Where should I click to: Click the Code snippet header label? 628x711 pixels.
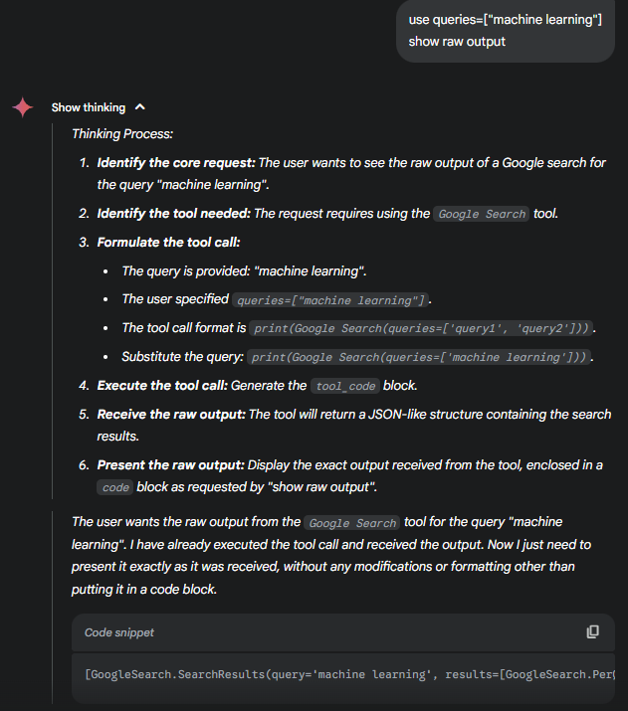tap(119, 632)
